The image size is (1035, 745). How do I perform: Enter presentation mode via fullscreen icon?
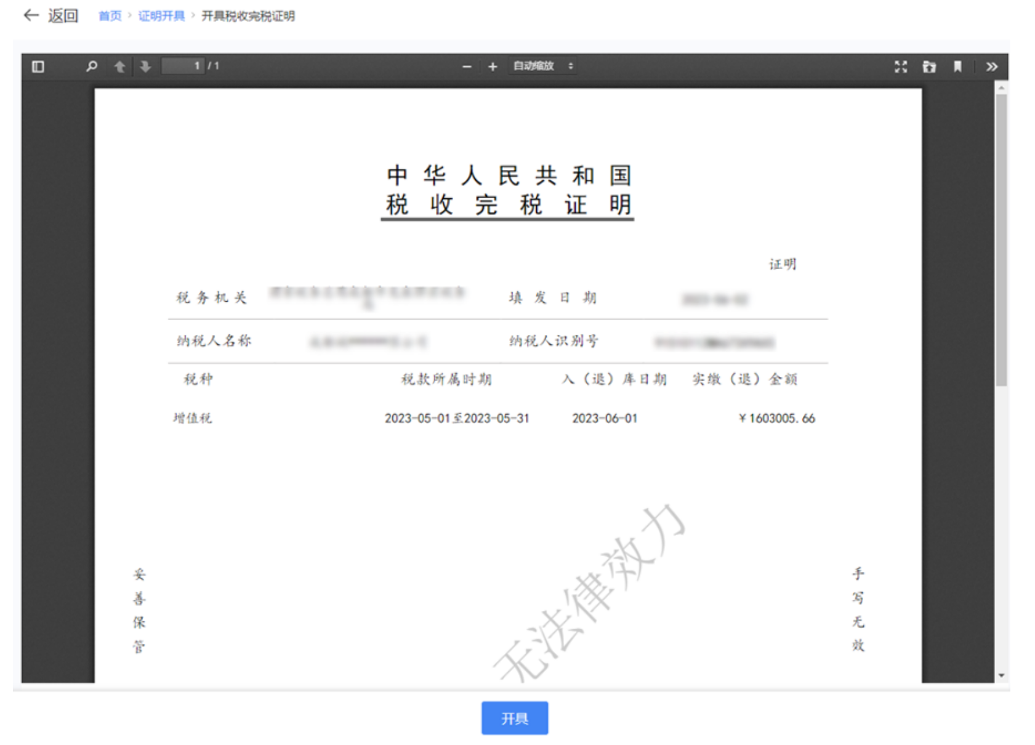click(x=901, y=67)
